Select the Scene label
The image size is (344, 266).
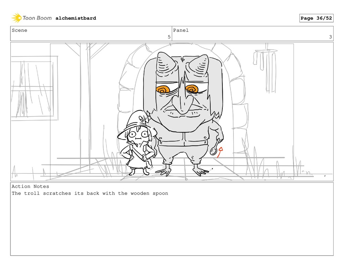pos(19,30)
